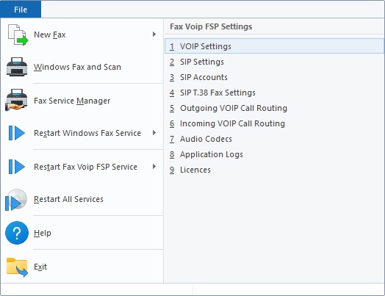Expand Restart Windows Fax Service submenu arrow

[x=154, y=133]
